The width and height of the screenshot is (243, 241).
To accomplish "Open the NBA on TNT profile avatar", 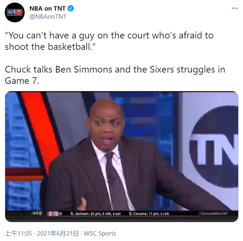I will click(x=15, y=13).
